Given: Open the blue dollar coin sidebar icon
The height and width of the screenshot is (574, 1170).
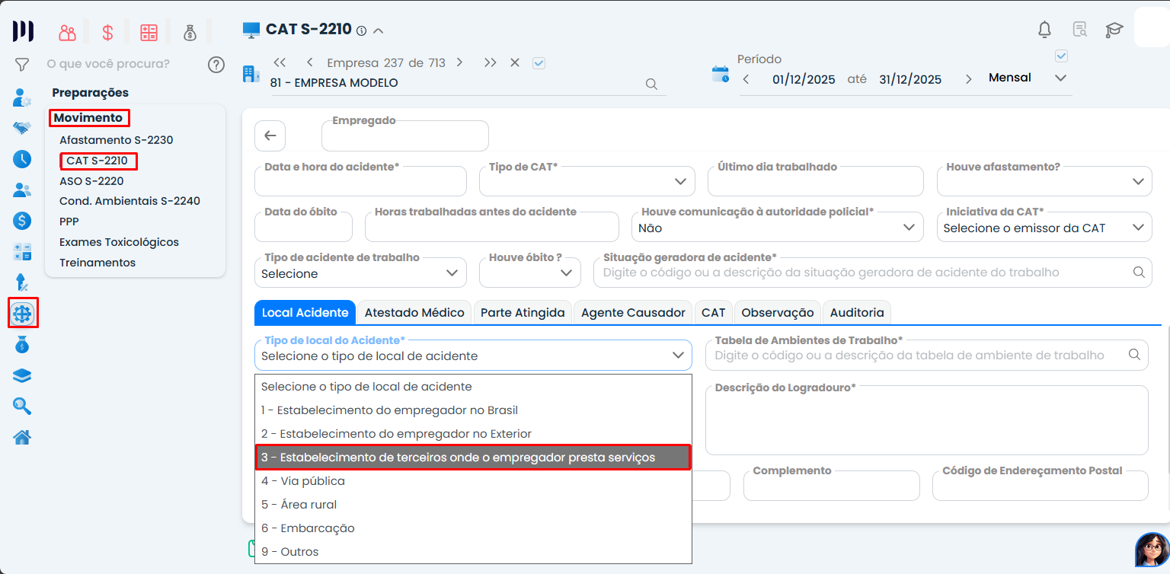Looking at the screenshot, I should (x=22, y=221).
